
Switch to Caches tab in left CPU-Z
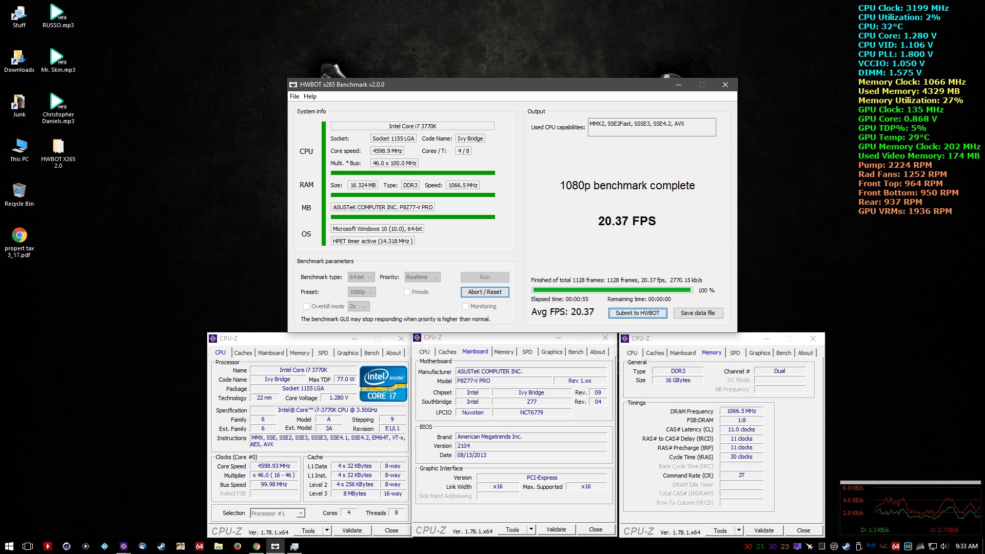[243, 353]
